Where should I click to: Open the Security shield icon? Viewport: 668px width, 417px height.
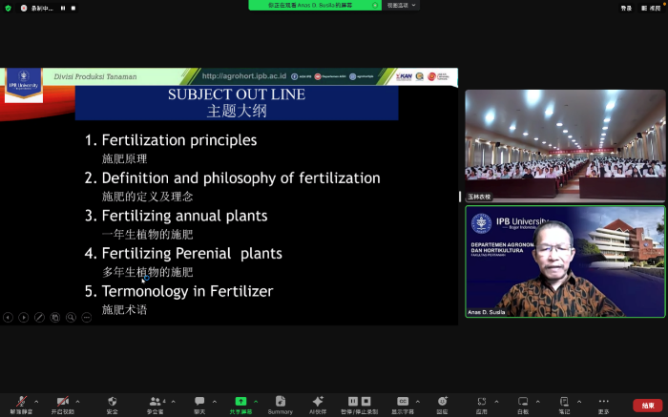112,403
